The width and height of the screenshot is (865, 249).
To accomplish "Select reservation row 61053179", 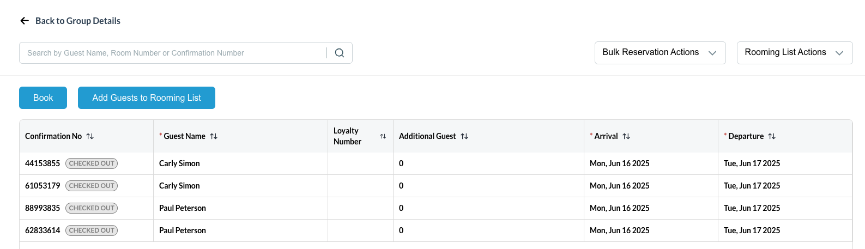I will click(x=43, y=186).
